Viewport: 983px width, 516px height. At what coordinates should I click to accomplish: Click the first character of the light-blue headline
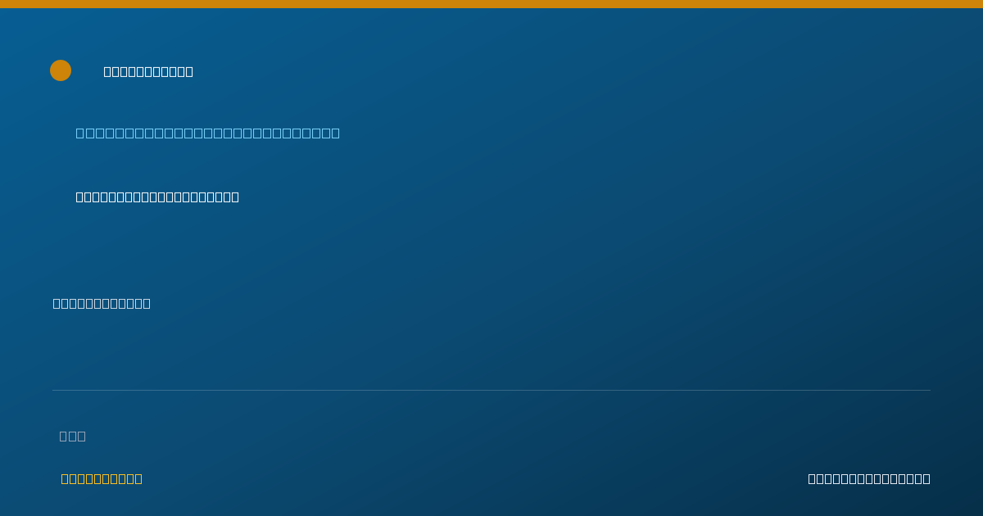(x=79, y=133)
